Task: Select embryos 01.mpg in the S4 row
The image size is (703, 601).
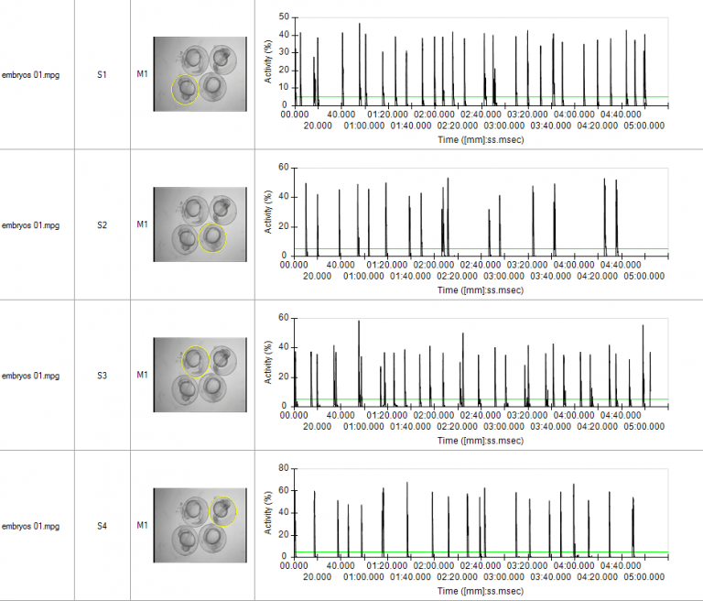Action: [x=30, y=526]
